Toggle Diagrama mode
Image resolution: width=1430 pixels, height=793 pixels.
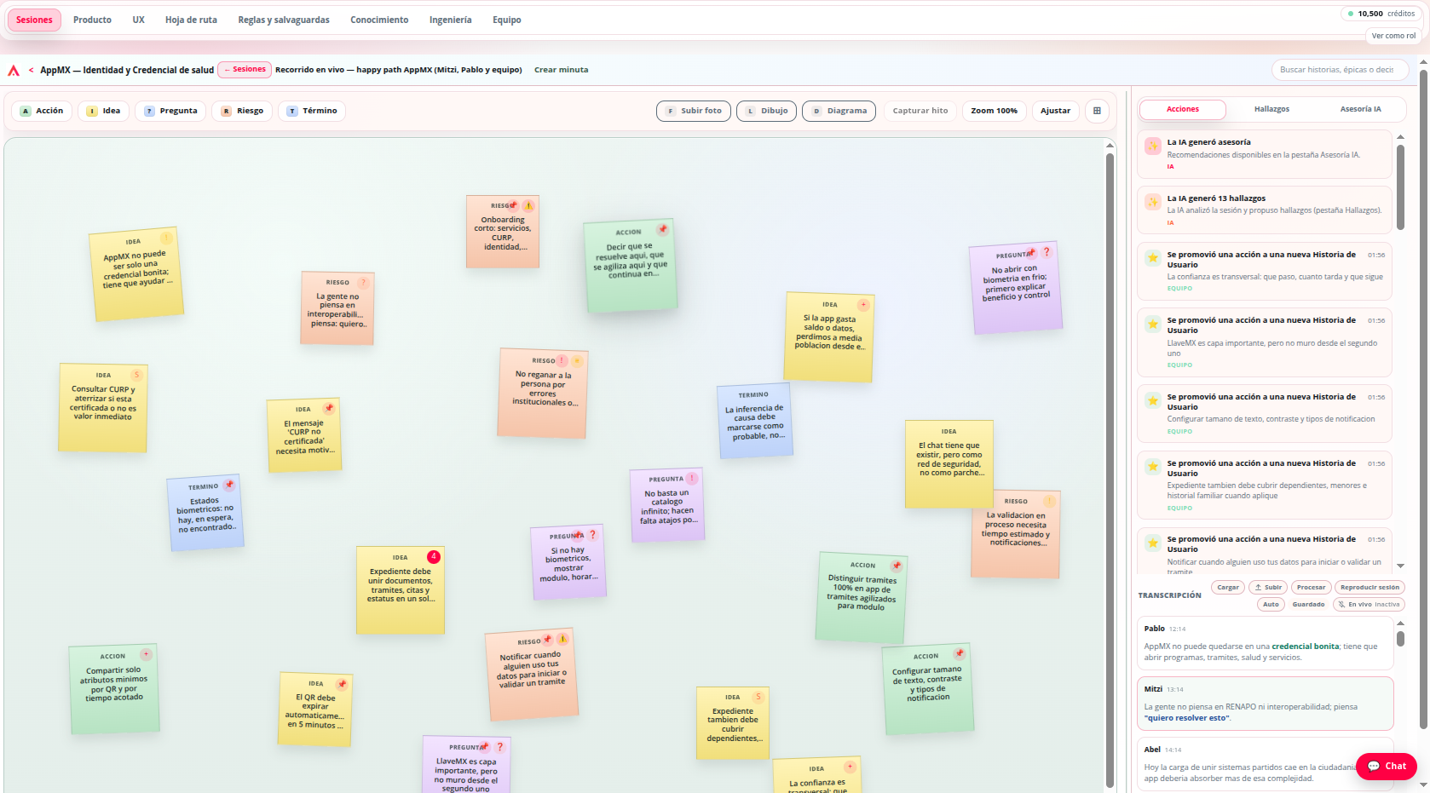tap(839, 111)
